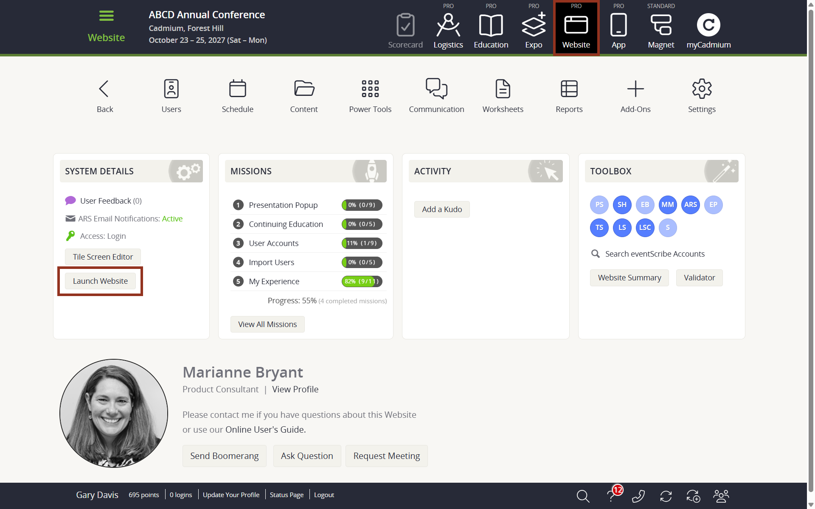
Task: Open the Magnet module
Action: (x=661, y=28)
